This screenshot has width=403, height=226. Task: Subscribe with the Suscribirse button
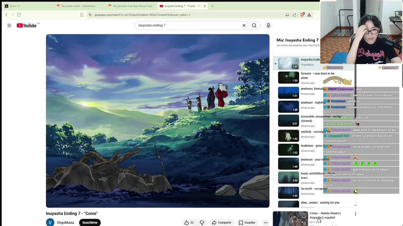90,223
